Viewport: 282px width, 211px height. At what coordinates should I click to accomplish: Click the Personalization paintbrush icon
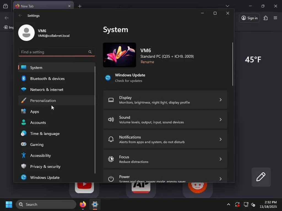[x=24, y=100]
